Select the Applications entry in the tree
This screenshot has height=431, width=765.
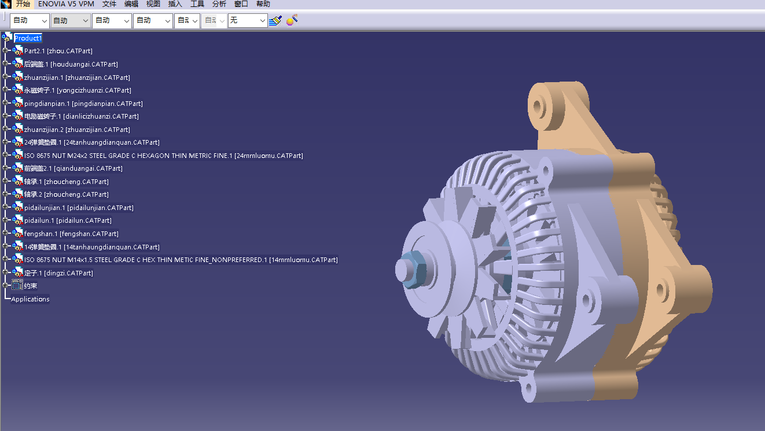(31, 299)
